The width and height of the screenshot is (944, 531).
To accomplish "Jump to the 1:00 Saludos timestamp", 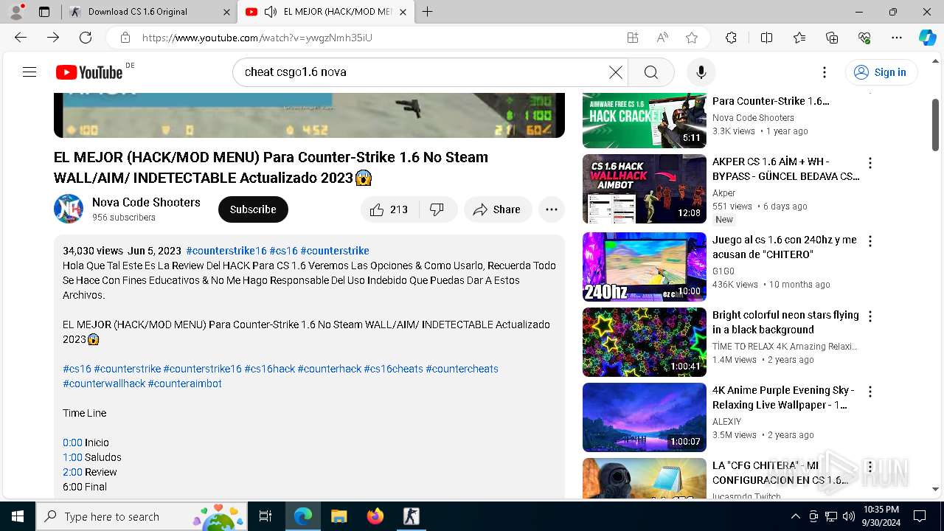I will pos(72,457).
